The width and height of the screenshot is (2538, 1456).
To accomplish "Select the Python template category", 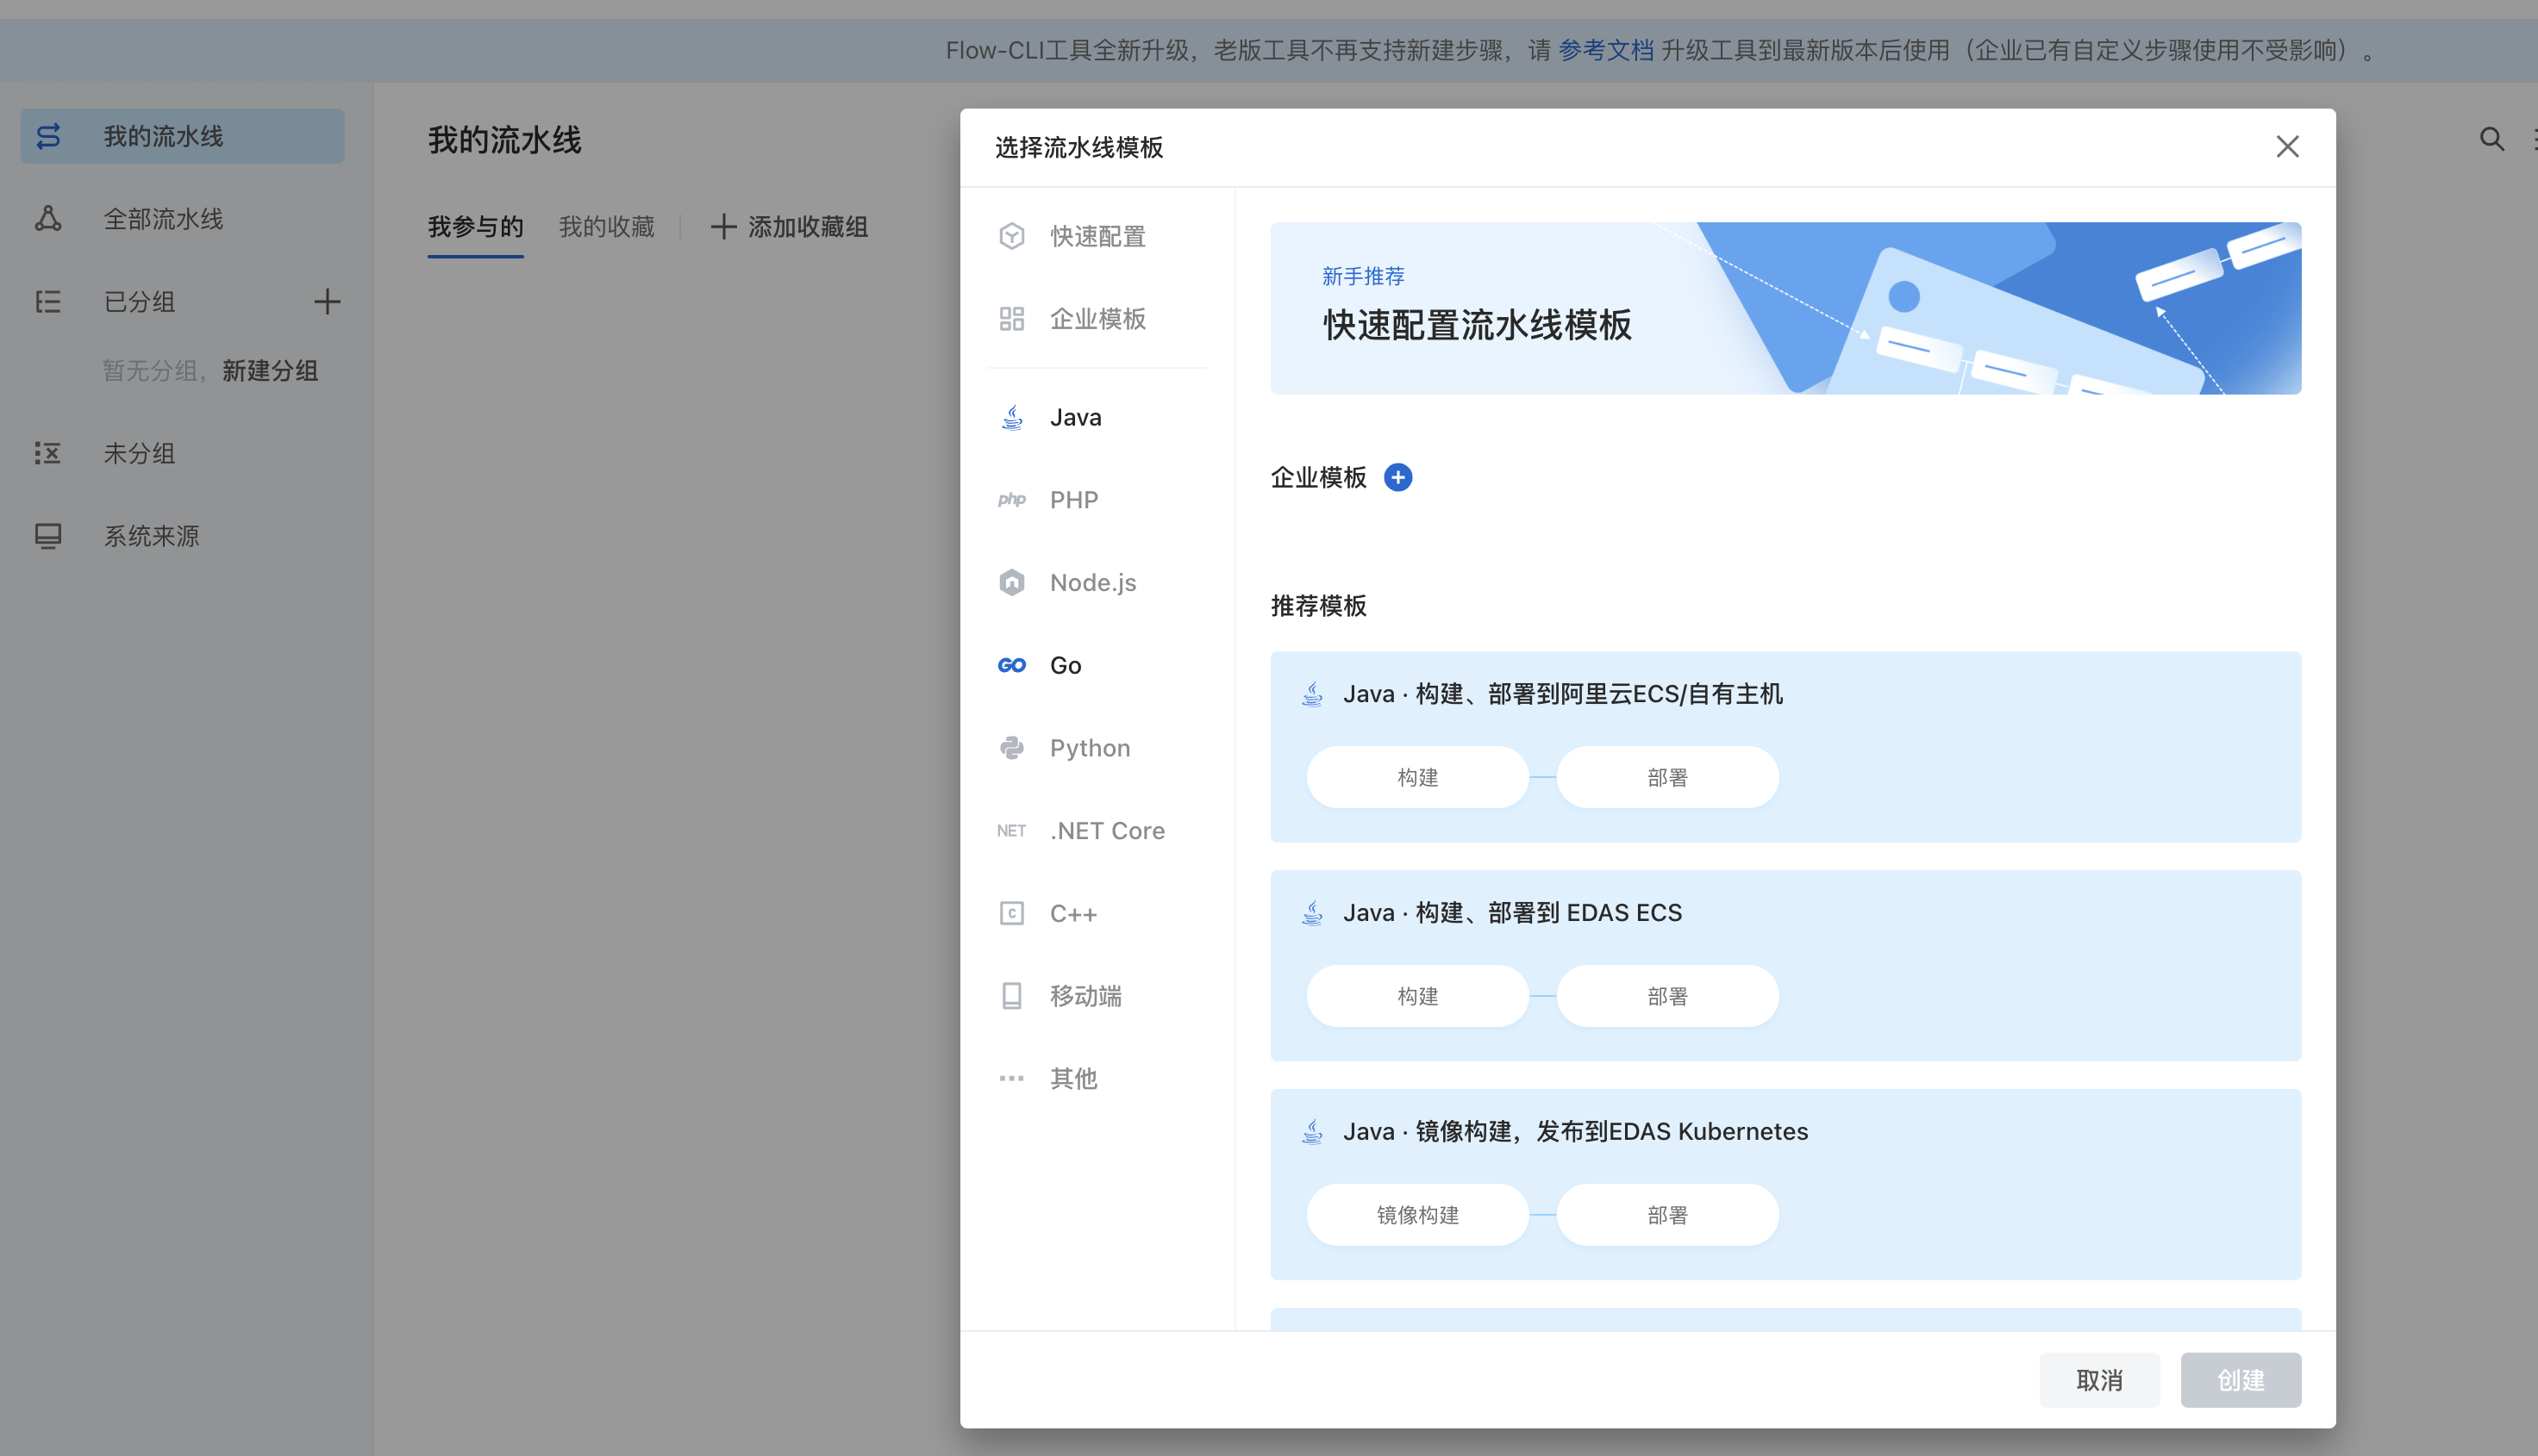I will (x=1090, y=747).
